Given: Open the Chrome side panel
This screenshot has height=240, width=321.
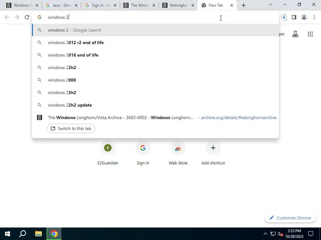Looking at the screenshot, I should [x=294, y=17].
